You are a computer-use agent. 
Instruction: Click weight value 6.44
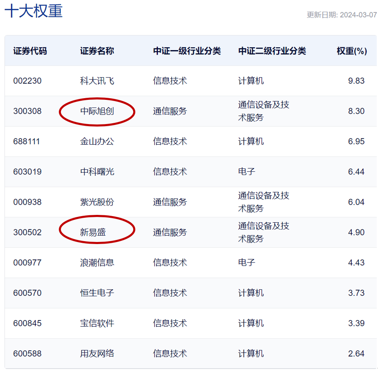coord(356,172)
